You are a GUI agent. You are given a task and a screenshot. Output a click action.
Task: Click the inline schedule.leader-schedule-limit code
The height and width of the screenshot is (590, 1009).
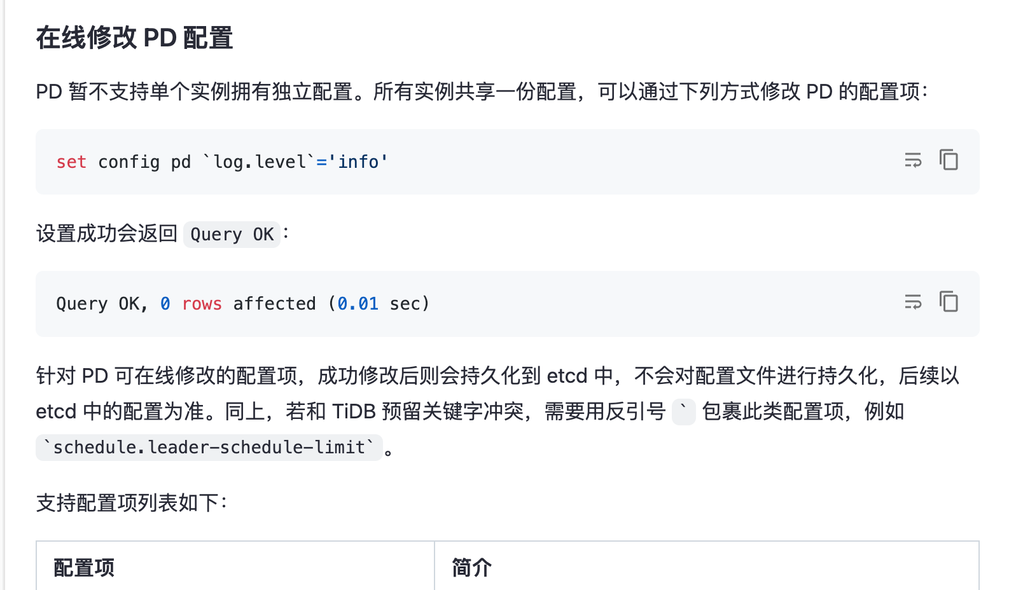pos(209,448)
